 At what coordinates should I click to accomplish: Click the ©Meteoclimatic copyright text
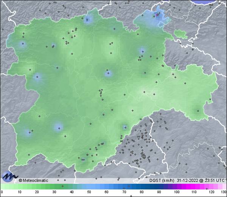click(33, 180)
